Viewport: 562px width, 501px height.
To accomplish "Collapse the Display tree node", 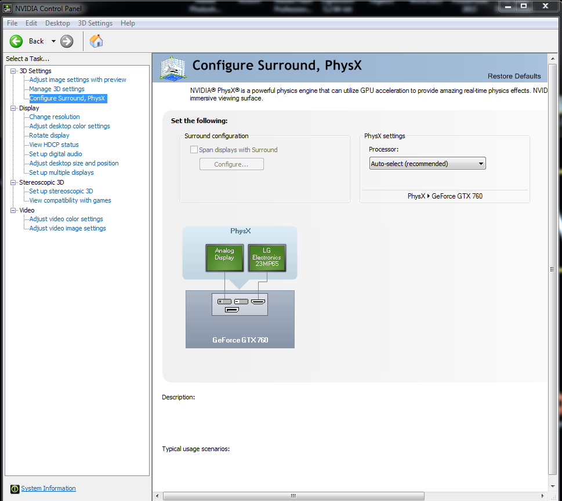I will pyautogui.click(x=13, y=108).
